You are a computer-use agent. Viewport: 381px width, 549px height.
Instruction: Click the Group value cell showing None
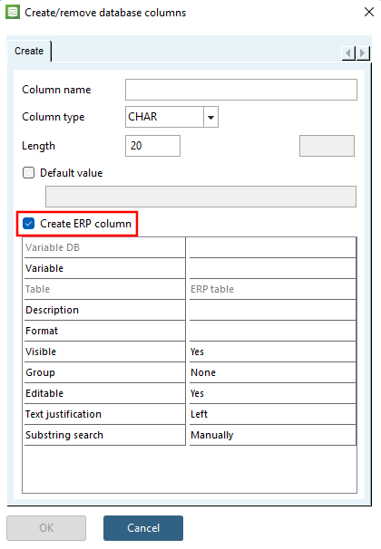tap(273, 372)
